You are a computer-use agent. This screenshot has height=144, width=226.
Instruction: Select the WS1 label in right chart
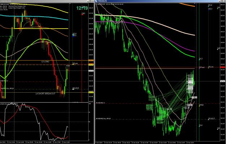210,9
